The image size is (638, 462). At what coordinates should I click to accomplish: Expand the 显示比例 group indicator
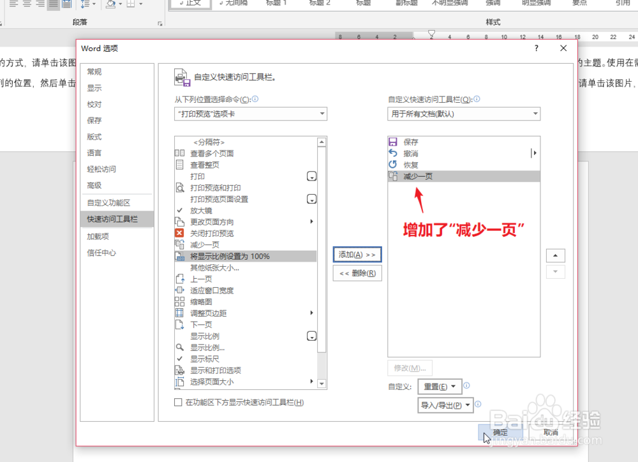point(312,336)
